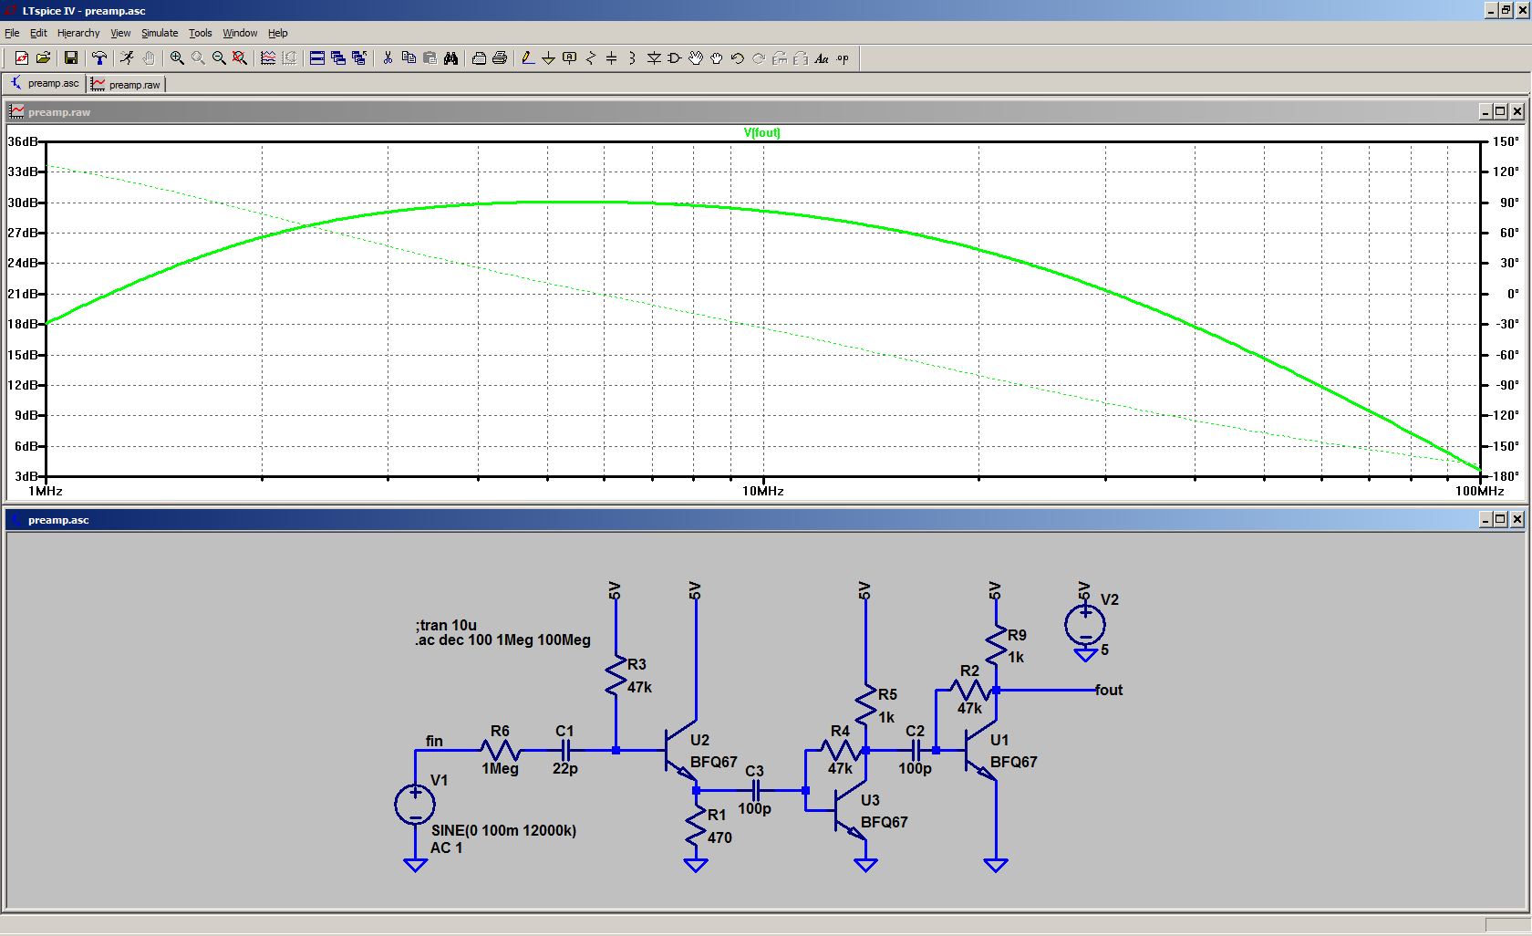This screenshot has height=936, width=1532.
Task: Click the V1 voltage source symbol
Action: coord(415,805)
